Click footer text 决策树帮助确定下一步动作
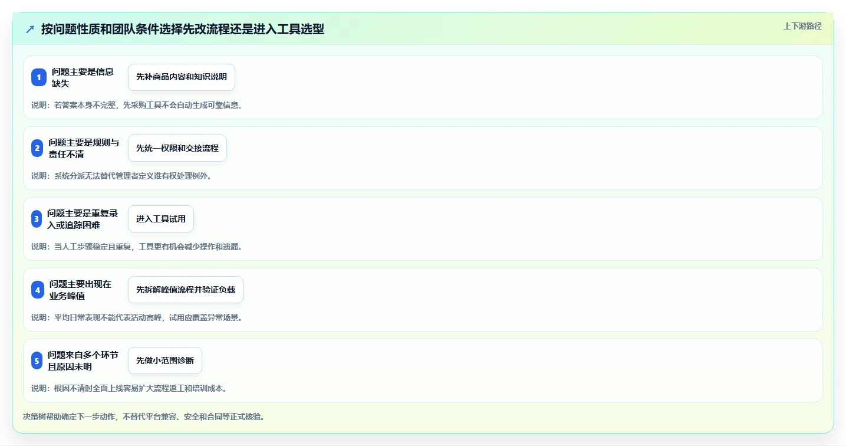The width and height of the screenshot is (846, 446). 69,417
